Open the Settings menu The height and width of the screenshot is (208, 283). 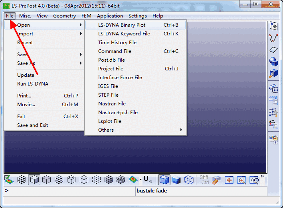click(x=138, y=16)
